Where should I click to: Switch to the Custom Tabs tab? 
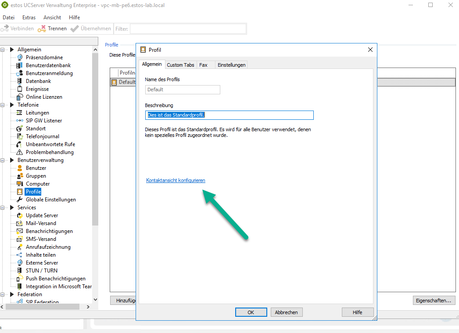pos(180,65)
